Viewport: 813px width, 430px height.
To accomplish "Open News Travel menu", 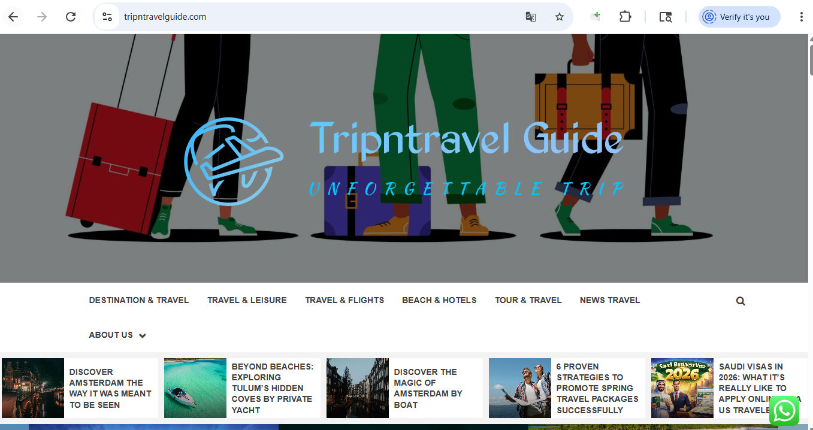I will 610,300.
